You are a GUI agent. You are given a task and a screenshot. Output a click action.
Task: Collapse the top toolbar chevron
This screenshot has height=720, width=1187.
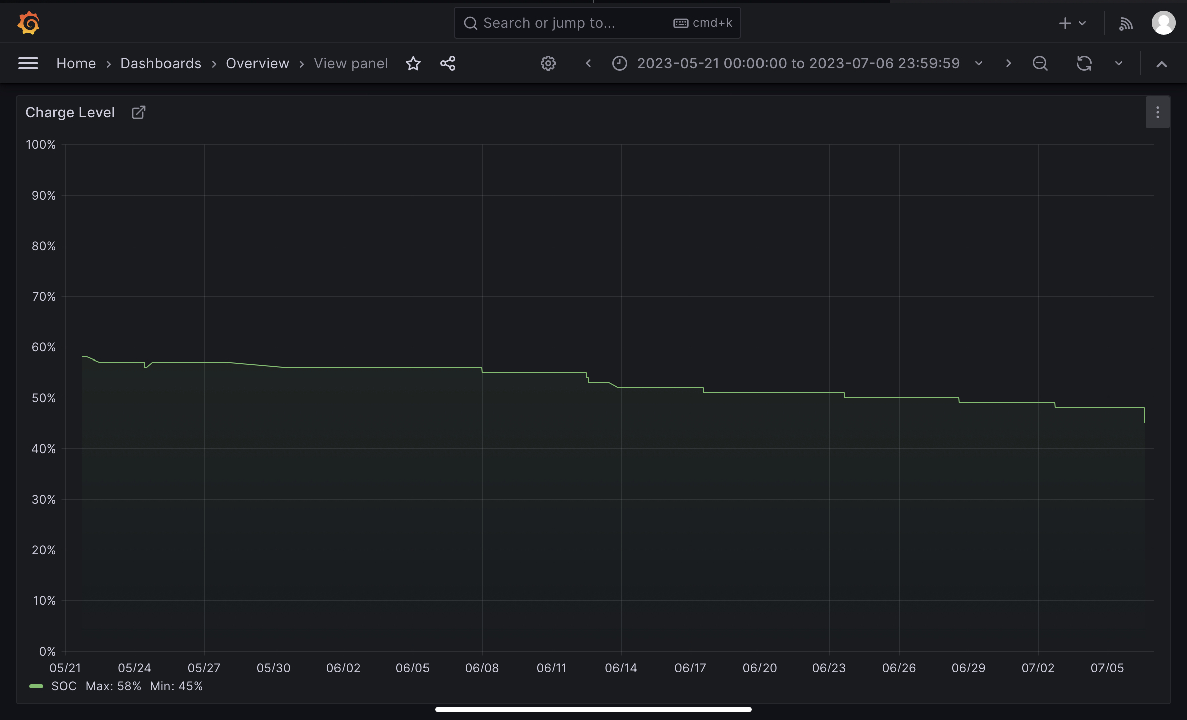point(1161,64)
